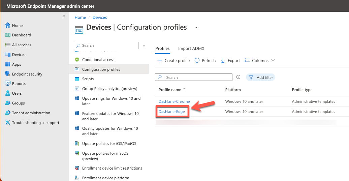Click the Troubleshooting + support wrench icon

click(8, 122)
